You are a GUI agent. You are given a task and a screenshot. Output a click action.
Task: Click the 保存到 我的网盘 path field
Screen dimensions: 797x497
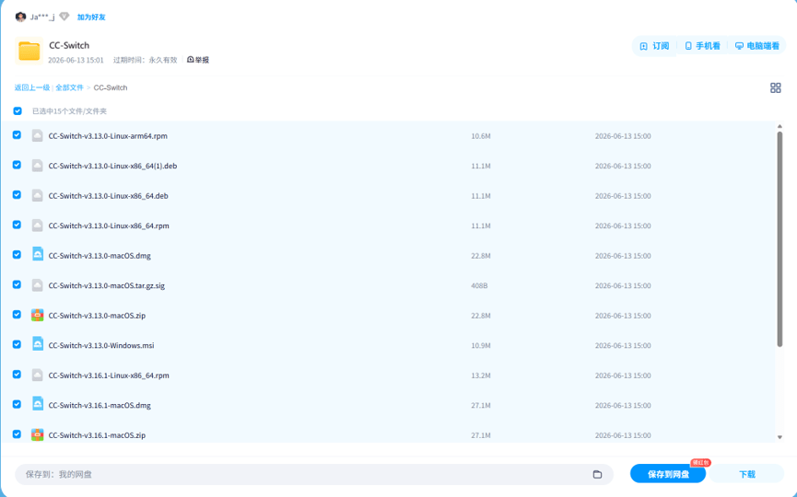(x=314, y=474)
